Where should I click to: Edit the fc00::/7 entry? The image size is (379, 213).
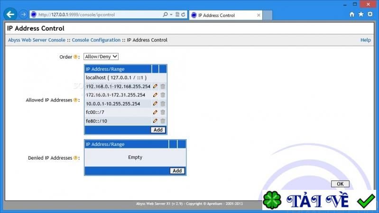pos(155,112)
